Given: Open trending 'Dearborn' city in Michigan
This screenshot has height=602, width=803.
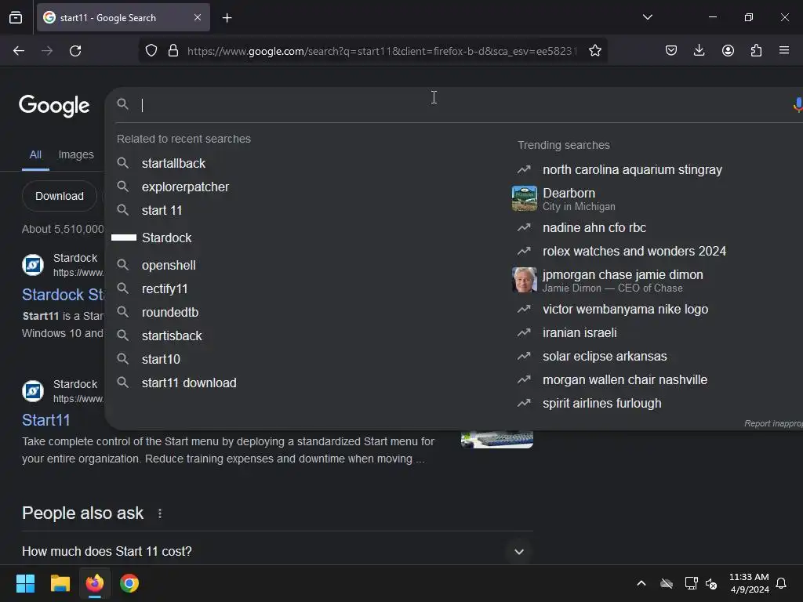Looking at the screenshot, I should click(x=579, y=199).
